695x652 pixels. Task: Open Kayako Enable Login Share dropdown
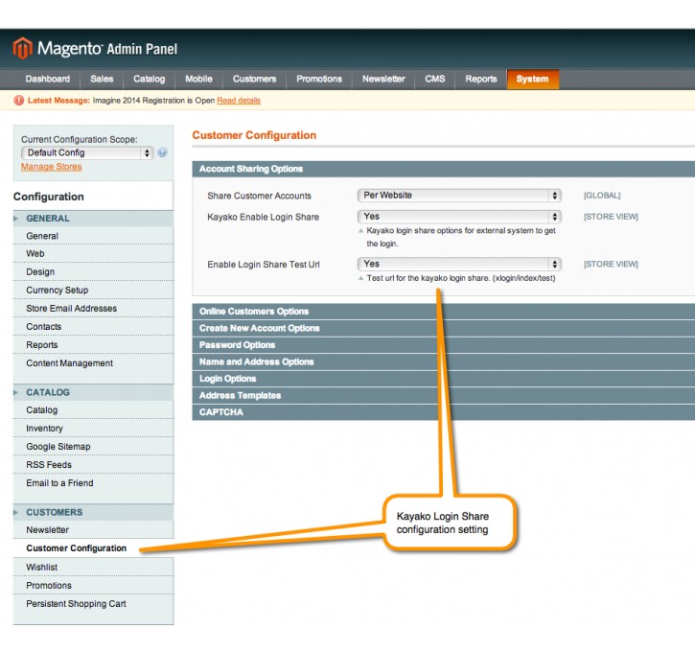459,217
